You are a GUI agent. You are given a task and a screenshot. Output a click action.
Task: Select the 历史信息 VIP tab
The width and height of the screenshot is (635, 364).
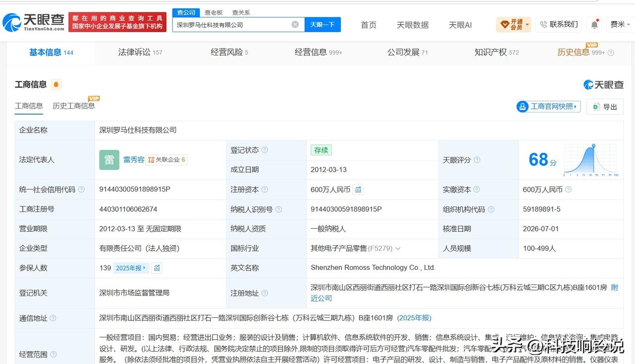581,52
